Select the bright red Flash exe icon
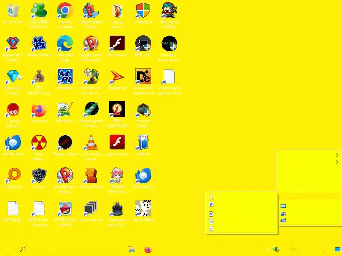 [x=117, y=142]
